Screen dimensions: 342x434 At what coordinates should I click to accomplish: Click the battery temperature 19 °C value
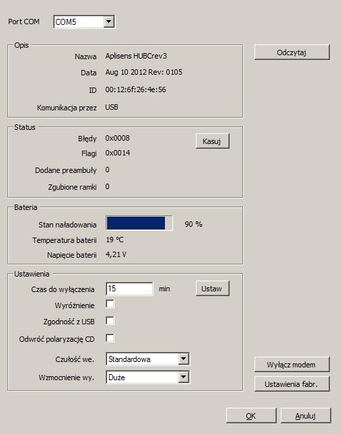[x=114, y=240]
